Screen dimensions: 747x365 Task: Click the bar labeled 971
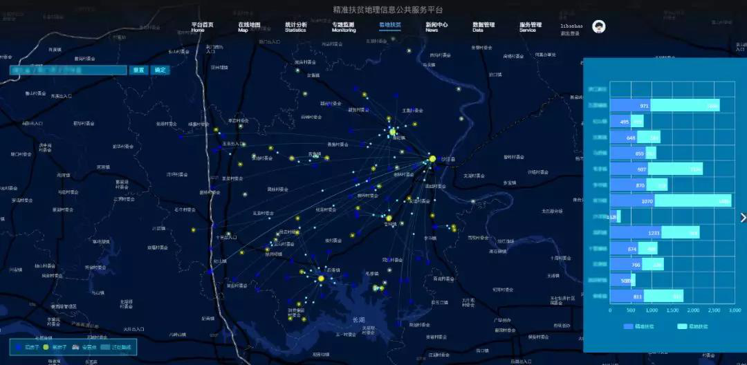coord(630,106)
